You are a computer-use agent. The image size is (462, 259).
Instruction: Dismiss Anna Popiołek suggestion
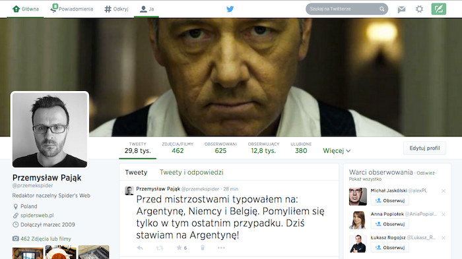(x=444, y=215)
